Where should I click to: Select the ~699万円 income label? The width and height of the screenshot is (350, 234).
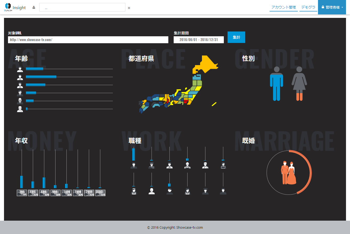click(x=44, y=193)
